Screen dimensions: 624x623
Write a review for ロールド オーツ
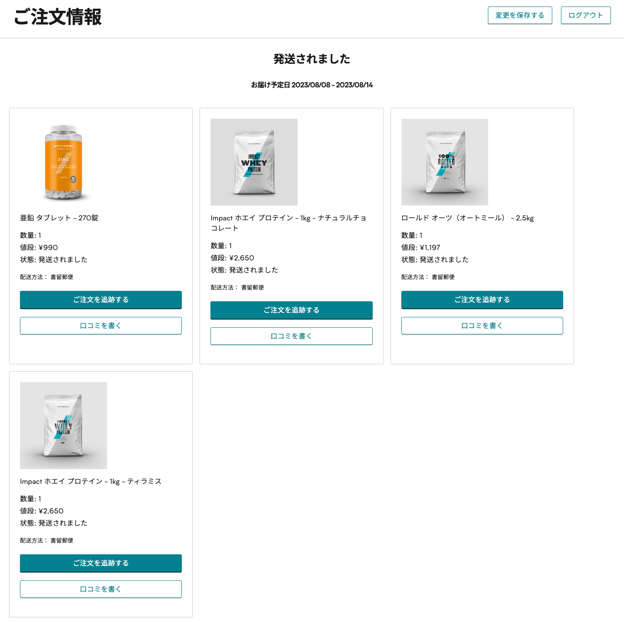tap(482, 326)
